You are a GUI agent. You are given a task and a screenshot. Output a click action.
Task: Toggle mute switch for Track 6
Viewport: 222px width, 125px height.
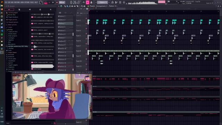click(86, 44)
